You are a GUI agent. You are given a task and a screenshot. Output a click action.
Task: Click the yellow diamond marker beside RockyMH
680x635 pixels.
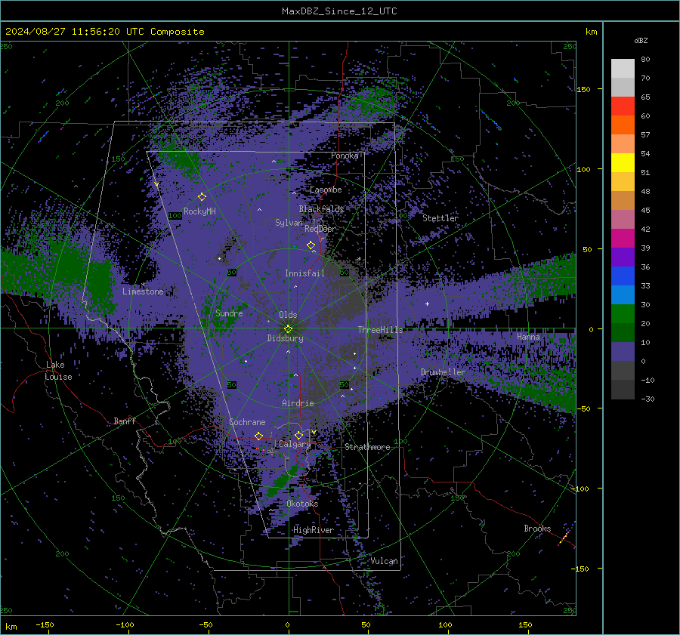202,197
